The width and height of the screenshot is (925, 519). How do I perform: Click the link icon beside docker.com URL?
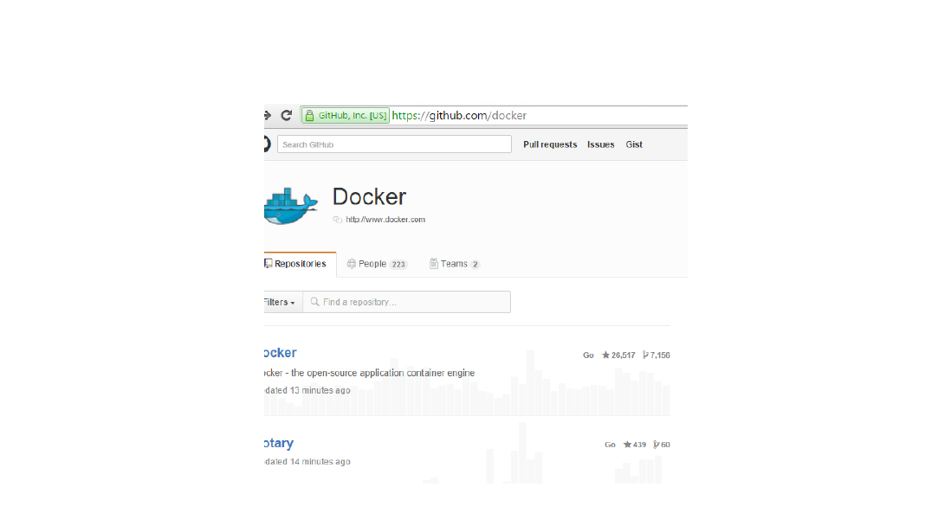(338, 220)
